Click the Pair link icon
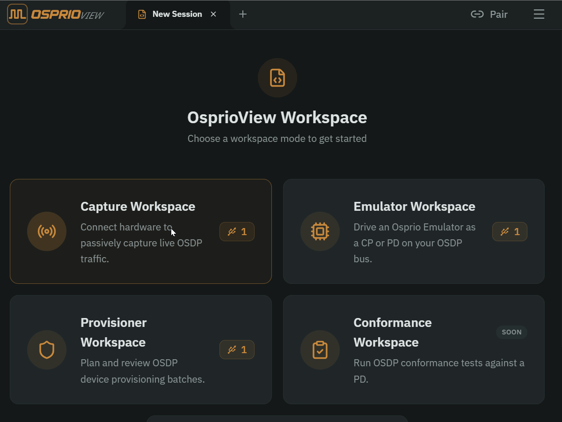562x422 pixels. (477, 14)
